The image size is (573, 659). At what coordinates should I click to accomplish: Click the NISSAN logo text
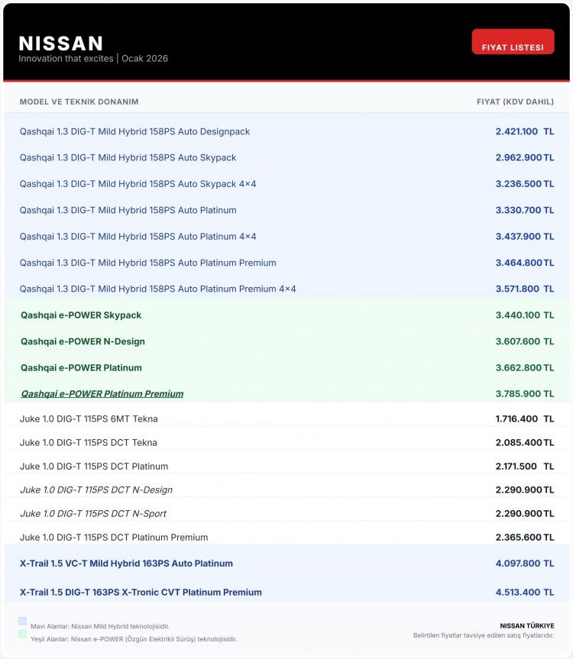(x=61, y=43)
